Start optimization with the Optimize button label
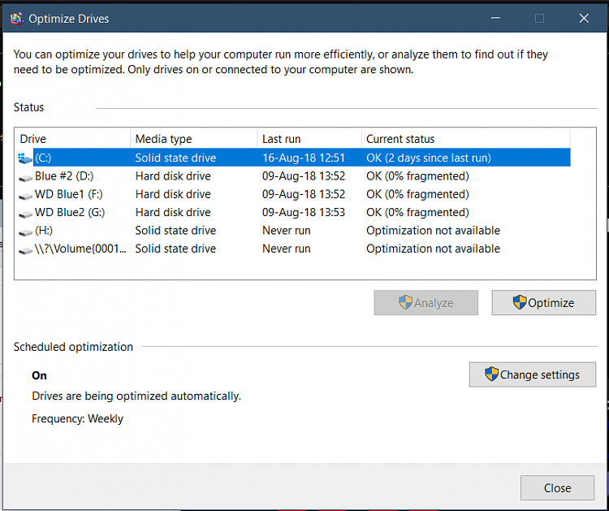Viewport: 609px width, 511px height. tap(551, 303)
